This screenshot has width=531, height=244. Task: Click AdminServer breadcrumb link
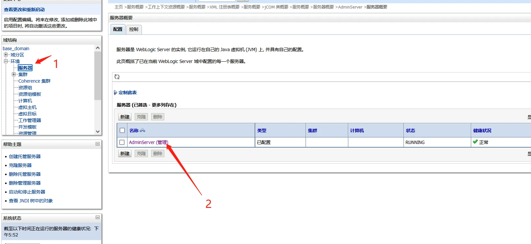350,7
